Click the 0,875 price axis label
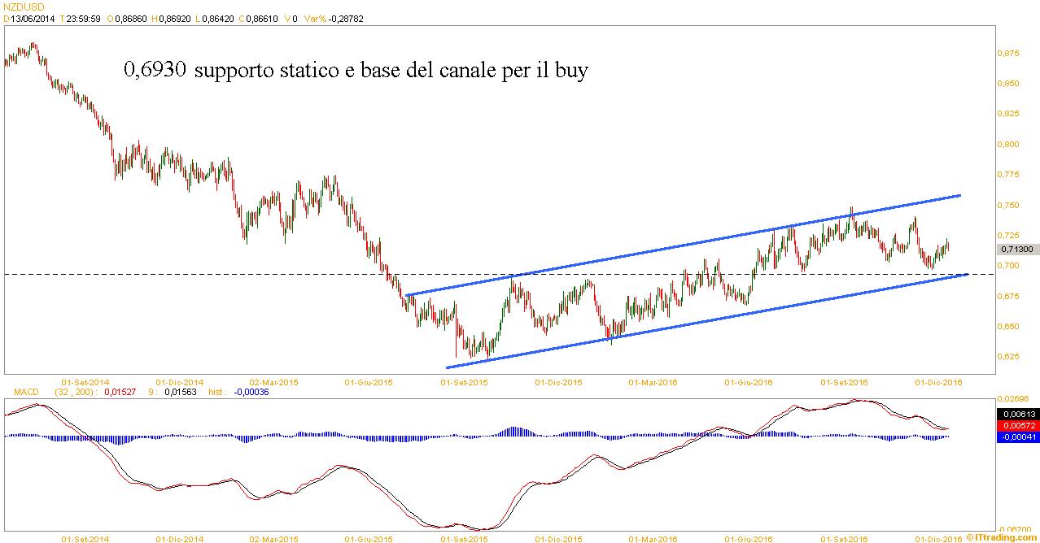This screenshot has height=543, width=1040. point(1010,54)
